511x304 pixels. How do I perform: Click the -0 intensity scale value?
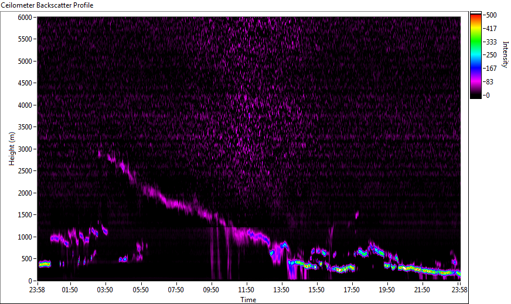point(486,95)
